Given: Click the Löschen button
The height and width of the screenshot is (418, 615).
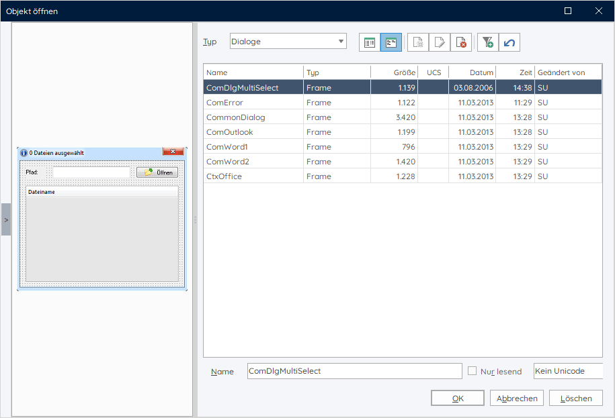Looking at the screenshot, I should (x=576, y=398).
